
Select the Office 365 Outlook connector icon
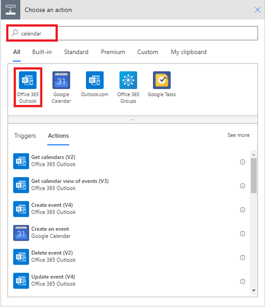tap(28, 80)
